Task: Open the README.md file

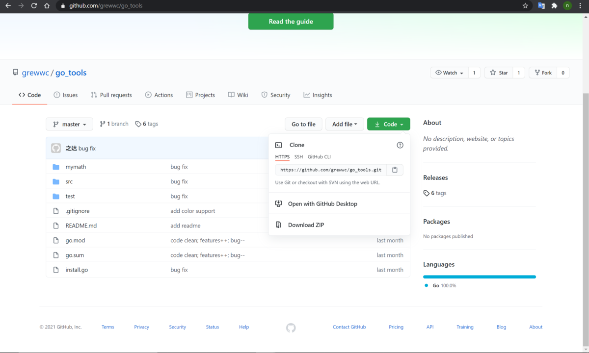Action: click(x=81, y=226)
